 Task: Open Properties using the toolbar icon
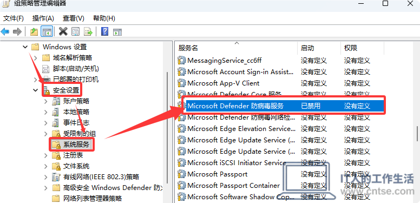click(76, 31)
